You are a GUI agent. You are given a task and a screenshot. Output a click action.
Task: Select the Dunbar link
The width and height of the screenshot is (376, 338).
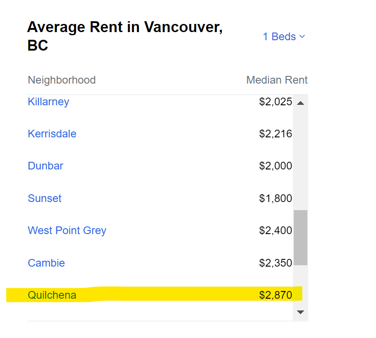click(x=46, y=166)
